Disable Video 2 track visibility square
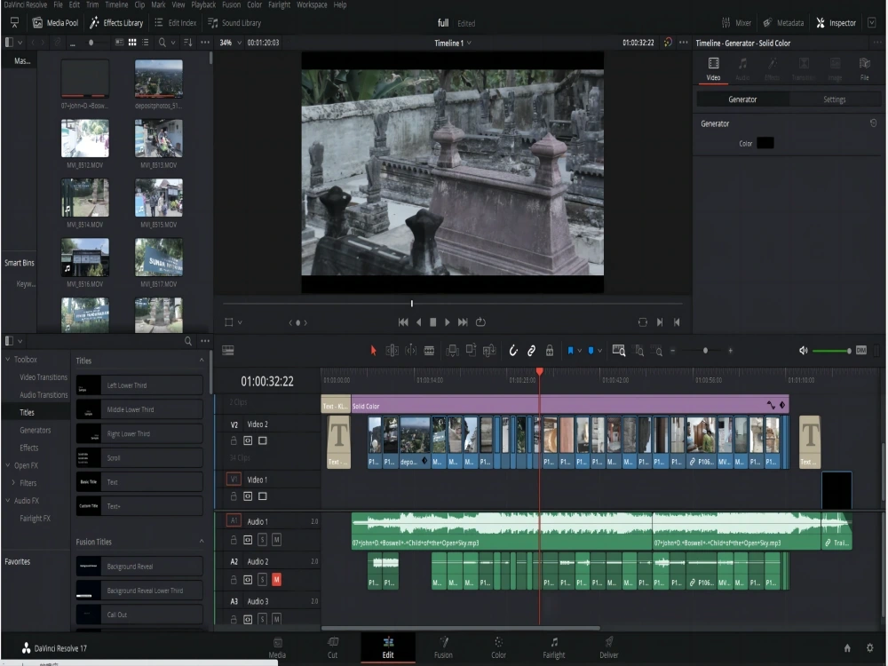Image resolution: width=888 pixels, height=666 pixels. [262, 440]
